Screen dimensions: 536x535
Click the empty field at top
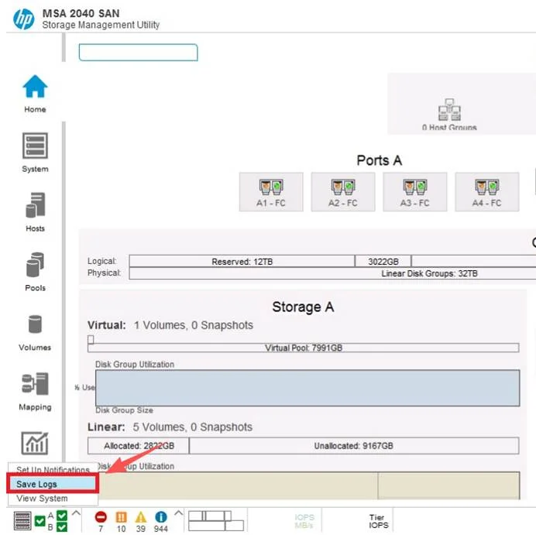(x=138, y=53)
